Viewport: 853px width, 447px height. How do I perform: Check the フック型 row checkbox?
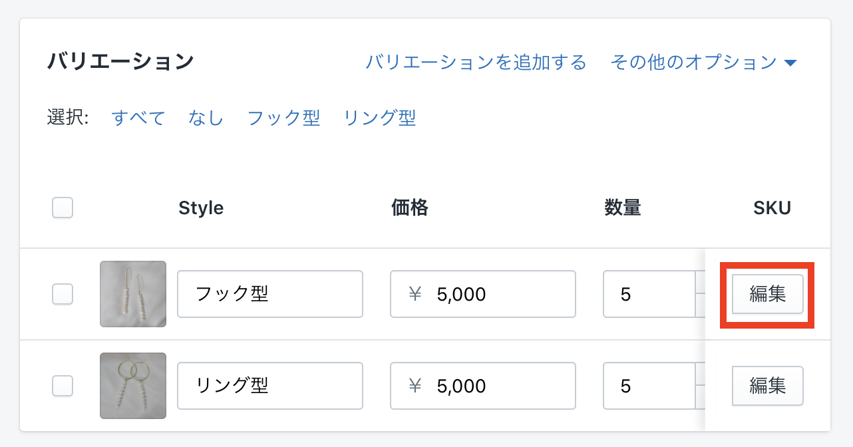tap(63, 294)
